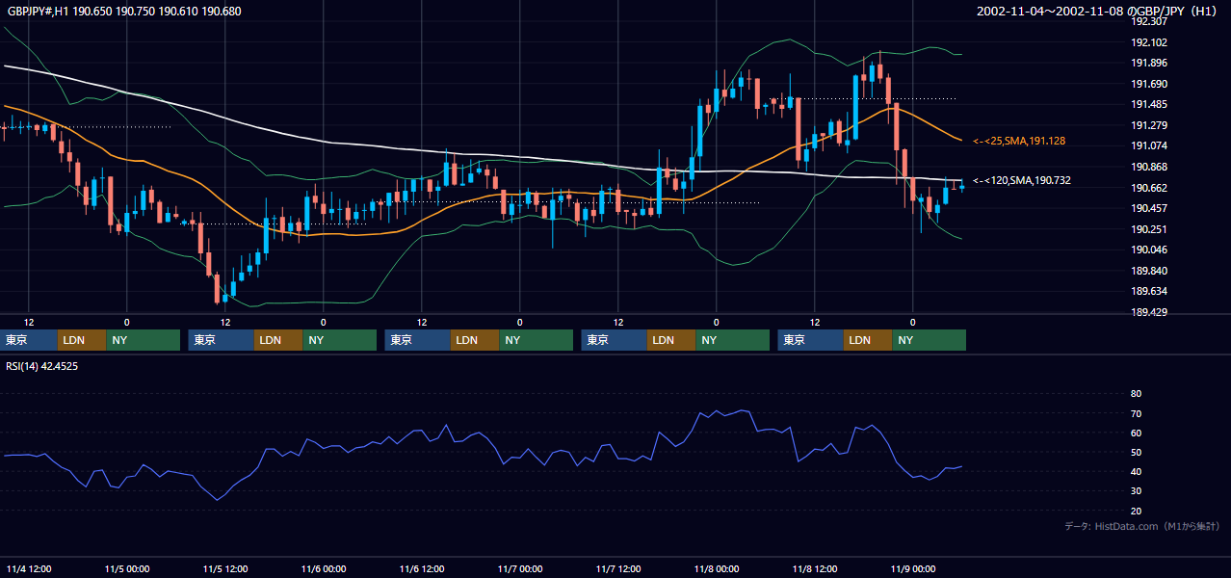
Task: Click the 192.102 price axis label
Action: click(x=1150, y=42)
